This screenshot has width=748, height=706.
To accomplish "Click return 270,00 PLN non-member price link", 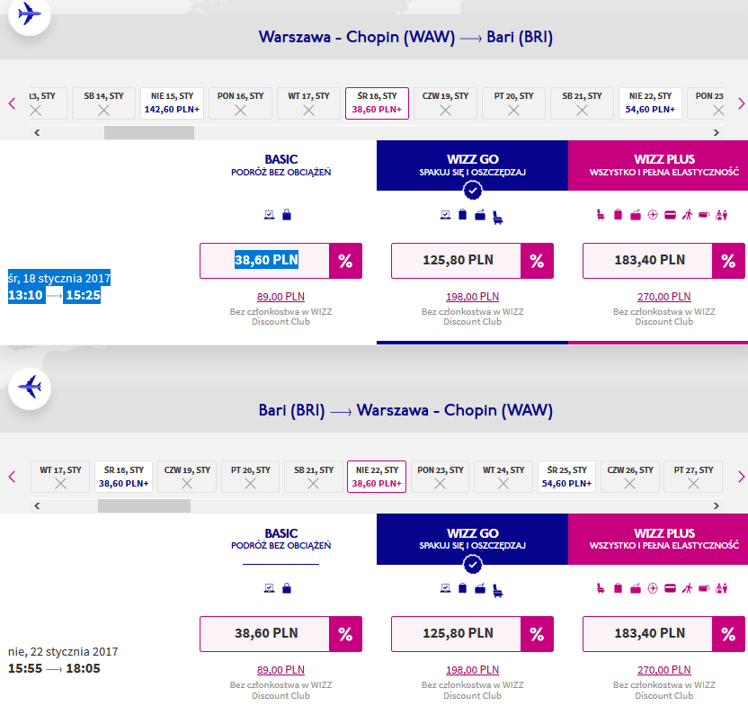I will pyautogui.click(x=664, y=670).
